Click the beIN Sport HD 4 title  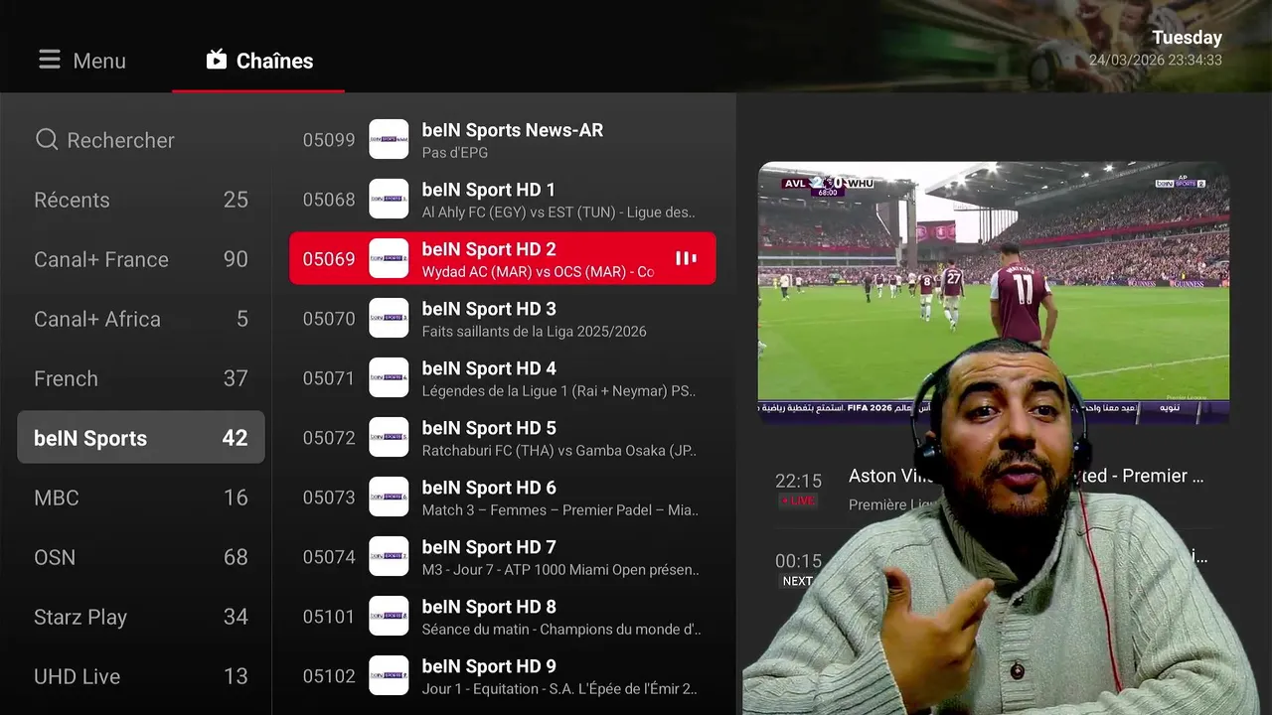pos(489,368)
